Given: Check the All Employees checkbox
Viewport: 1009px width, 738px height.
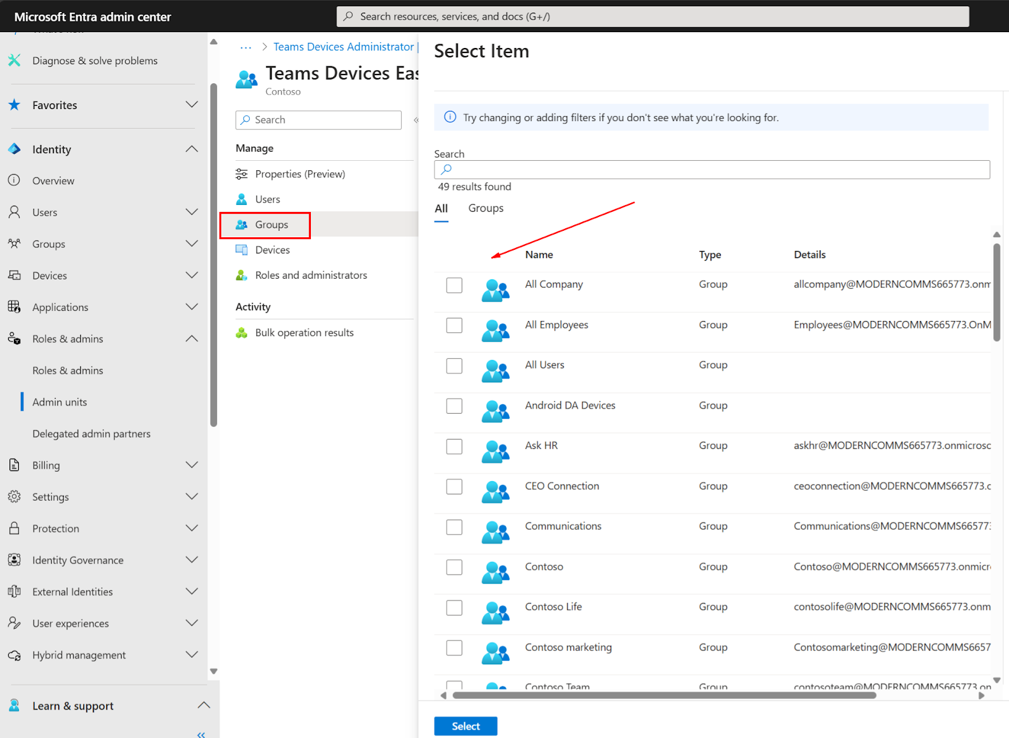Looking at the screenshot, I should (454, 325).
